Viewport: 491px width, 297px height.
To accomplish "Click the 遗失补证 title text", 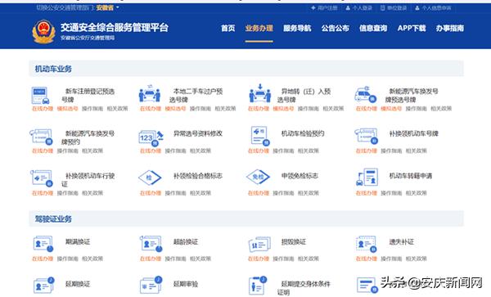I will pos(402,242).
